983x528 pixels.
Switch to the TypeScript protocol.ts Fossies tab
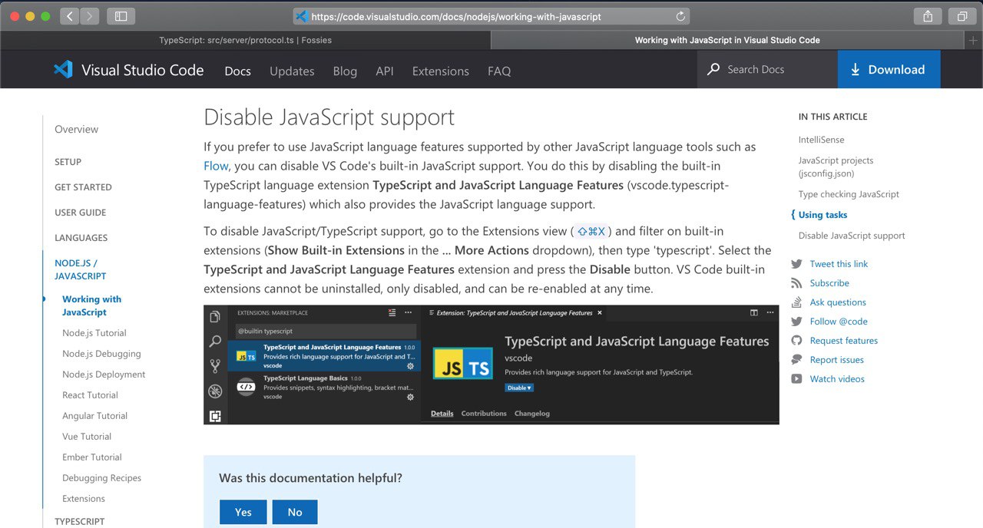(x=245, y=40)
